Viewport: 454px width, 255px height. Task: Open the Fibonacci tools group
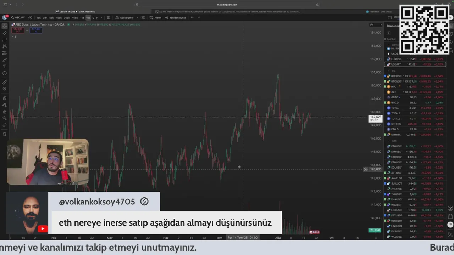[5, 40]
